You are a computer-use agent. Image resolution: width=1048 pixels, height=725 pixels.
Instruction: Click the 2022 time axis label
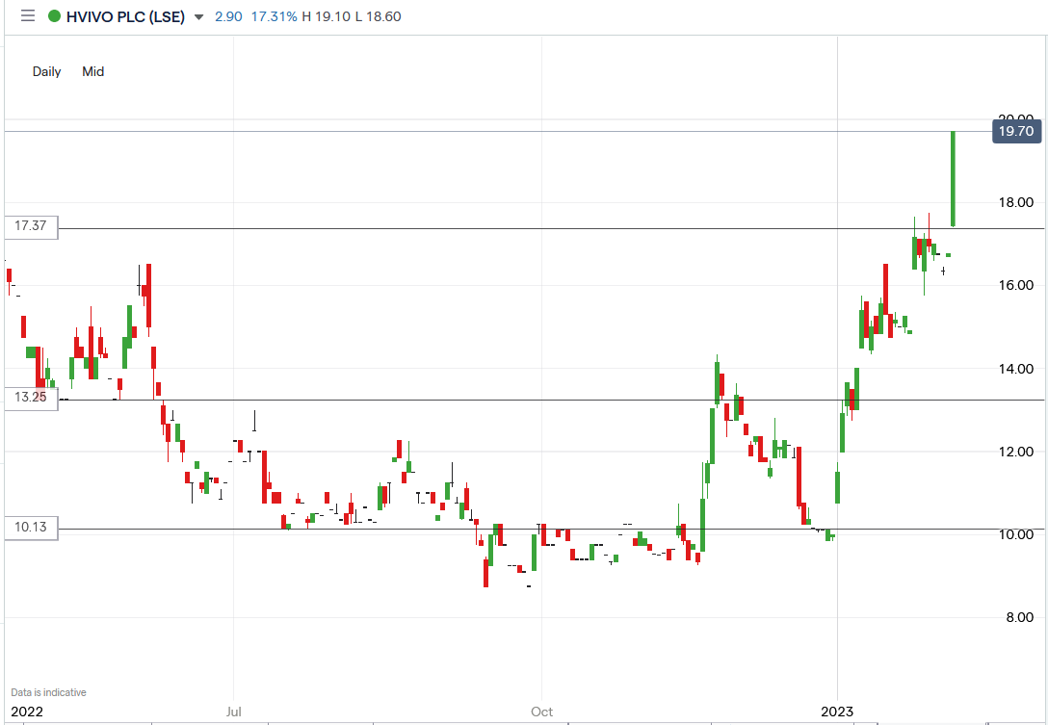(27, 712)
